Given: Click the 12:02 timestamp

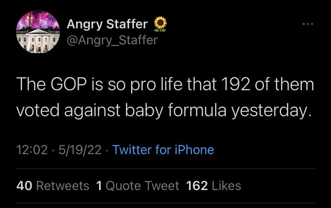Looking at the screenshot, I should (x=30, y=150).
